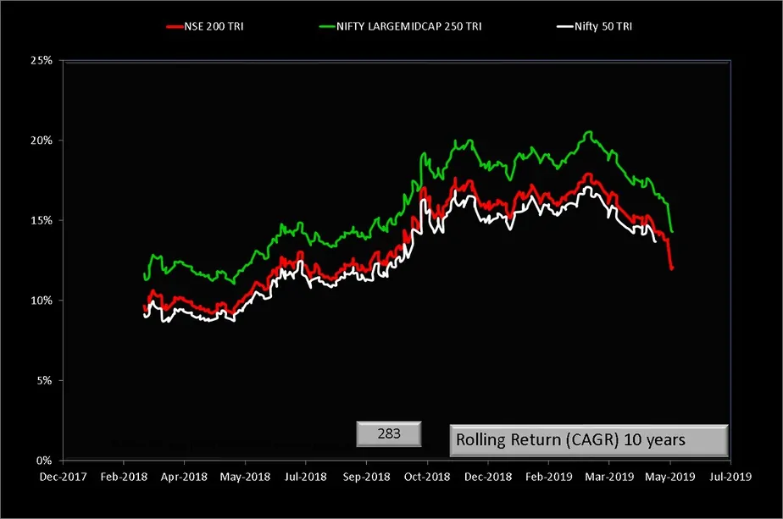Click the Feb-2018 x-axis label
Screen dimensions: 783x519
point(124,477)
